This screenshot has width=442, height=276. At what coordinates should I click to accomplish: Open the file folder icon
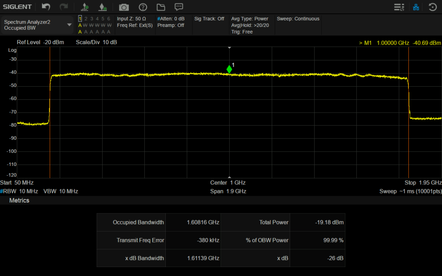(160, 7)
